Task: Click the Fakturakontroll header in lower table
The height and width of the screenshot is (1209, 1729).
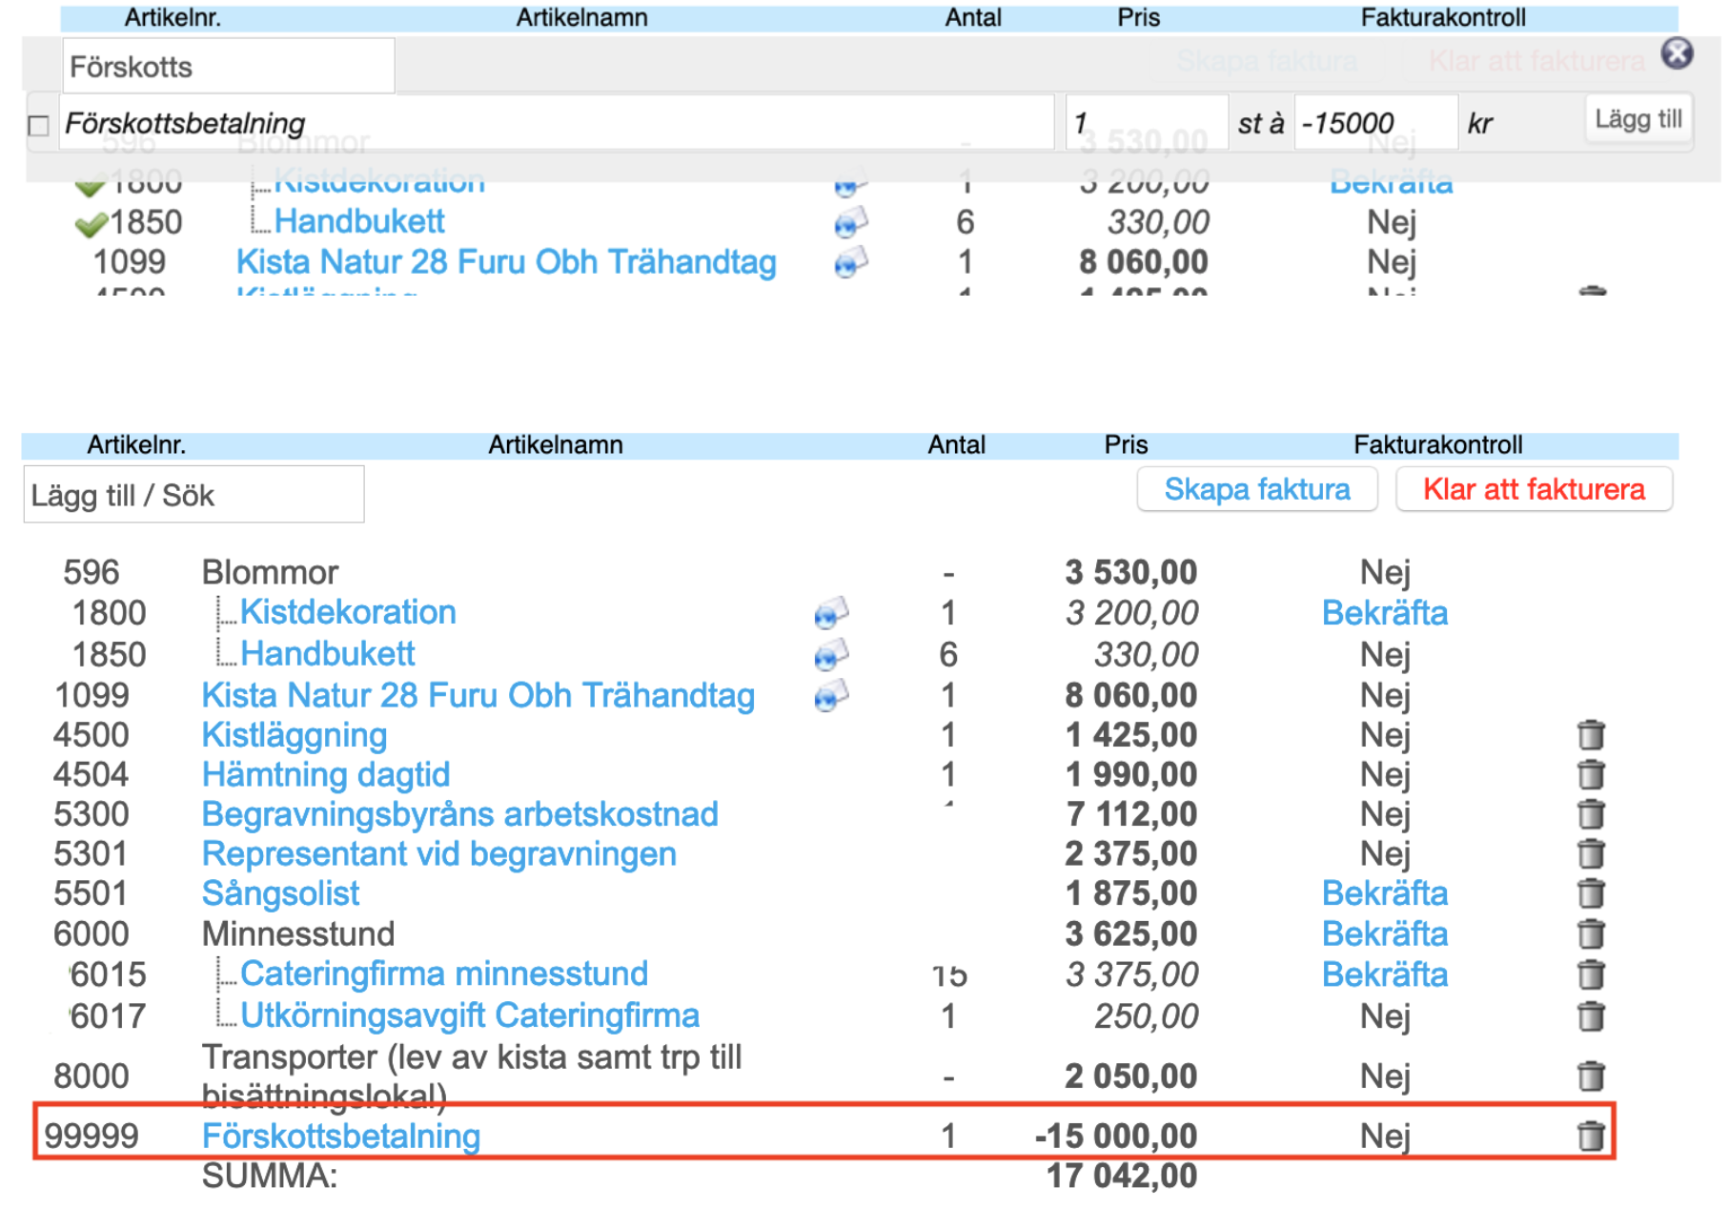Action: pos(1438,445)
